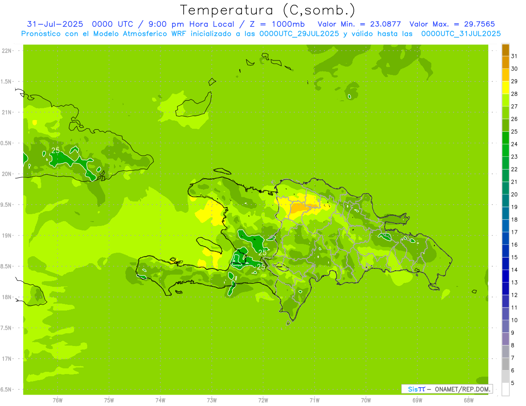This screenshot has height=406, width=526.
Task: Click color scale label 12
Action: tap(515, 295)
